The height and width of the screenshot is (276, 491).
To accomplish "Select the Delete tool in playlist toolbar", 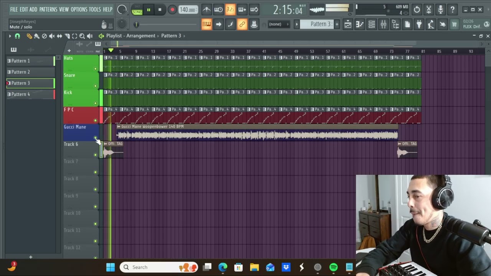I will (x=44, y=36).
